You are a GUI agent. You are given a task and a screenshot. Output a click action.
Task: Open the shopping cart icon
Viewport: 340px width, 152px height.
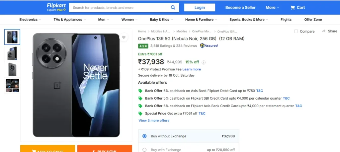tap(293, 8)
